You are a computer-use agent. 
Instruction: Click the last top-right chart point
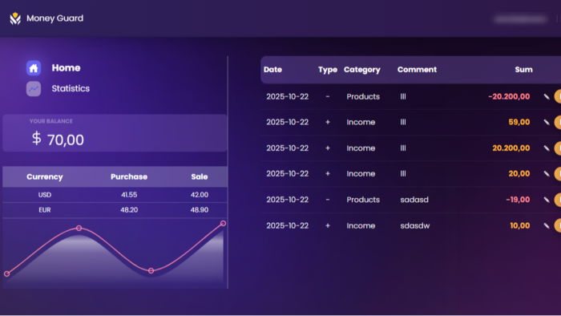pyautogui.click(x=223, y=223)
